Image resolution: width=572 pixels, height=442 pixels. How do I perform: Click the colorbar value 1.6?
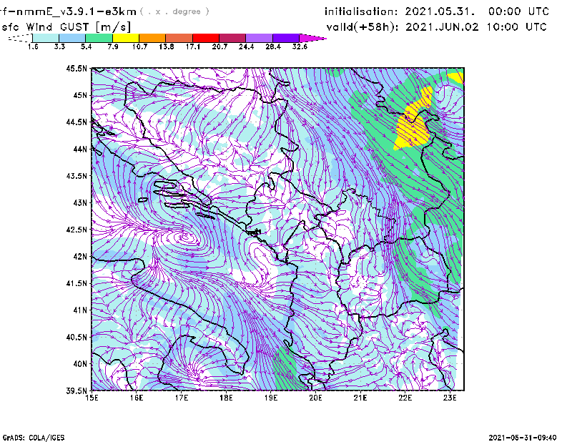[x=33, y=46]
